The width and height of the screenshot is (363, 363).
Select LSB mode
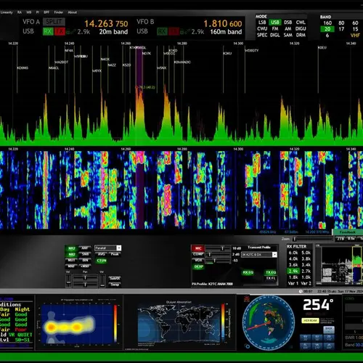pyautogui.click(x=262, y=23)
